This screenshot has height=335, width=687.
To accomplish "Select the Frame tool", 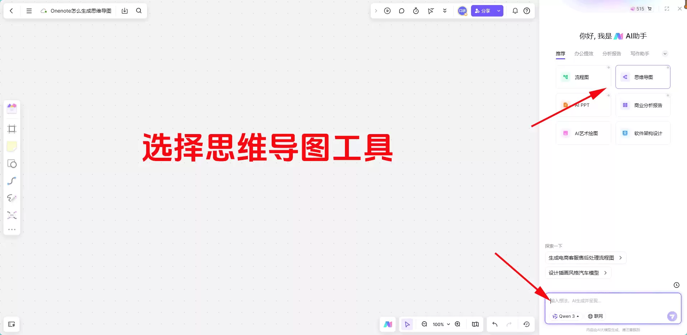I will tap(12, 129).
